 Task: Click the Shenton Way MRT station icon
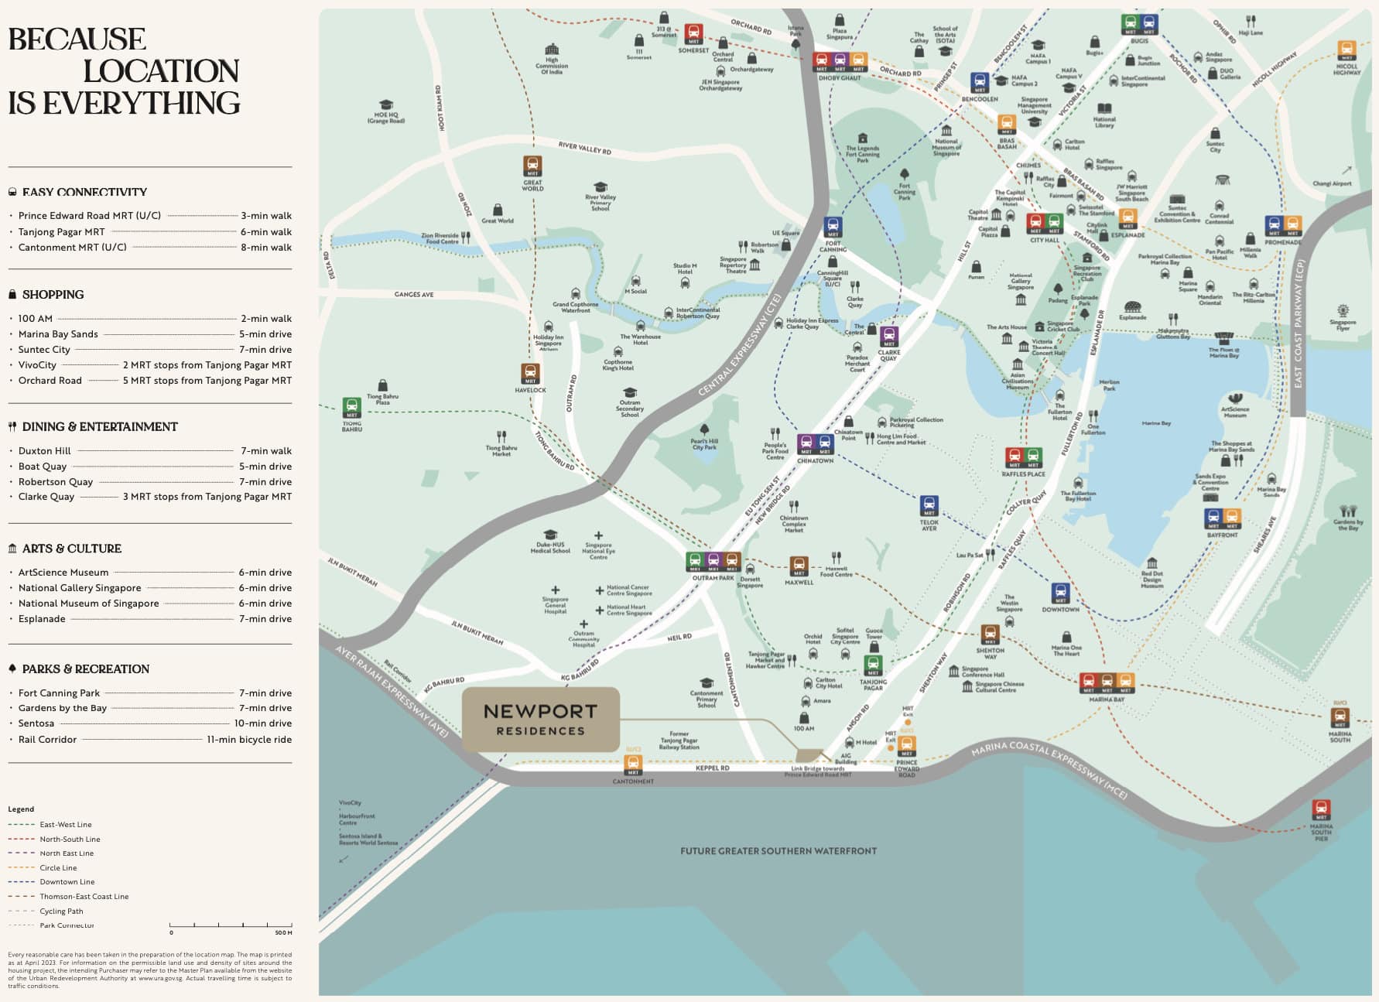coord(990,634)
